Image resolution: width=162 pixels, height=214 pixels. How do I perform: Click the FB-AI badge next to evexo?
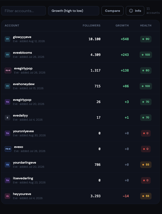[x=8, y=149]
